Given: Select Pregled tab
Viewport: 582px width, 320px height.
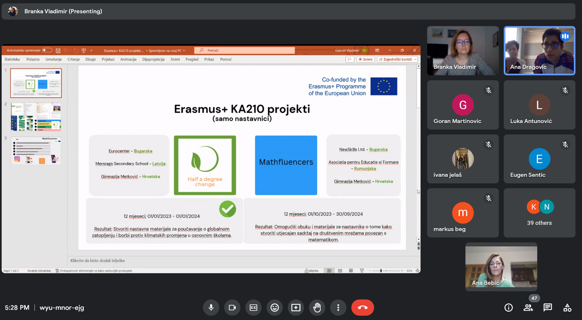Looking at the screenshot, I should click(192, 59).
